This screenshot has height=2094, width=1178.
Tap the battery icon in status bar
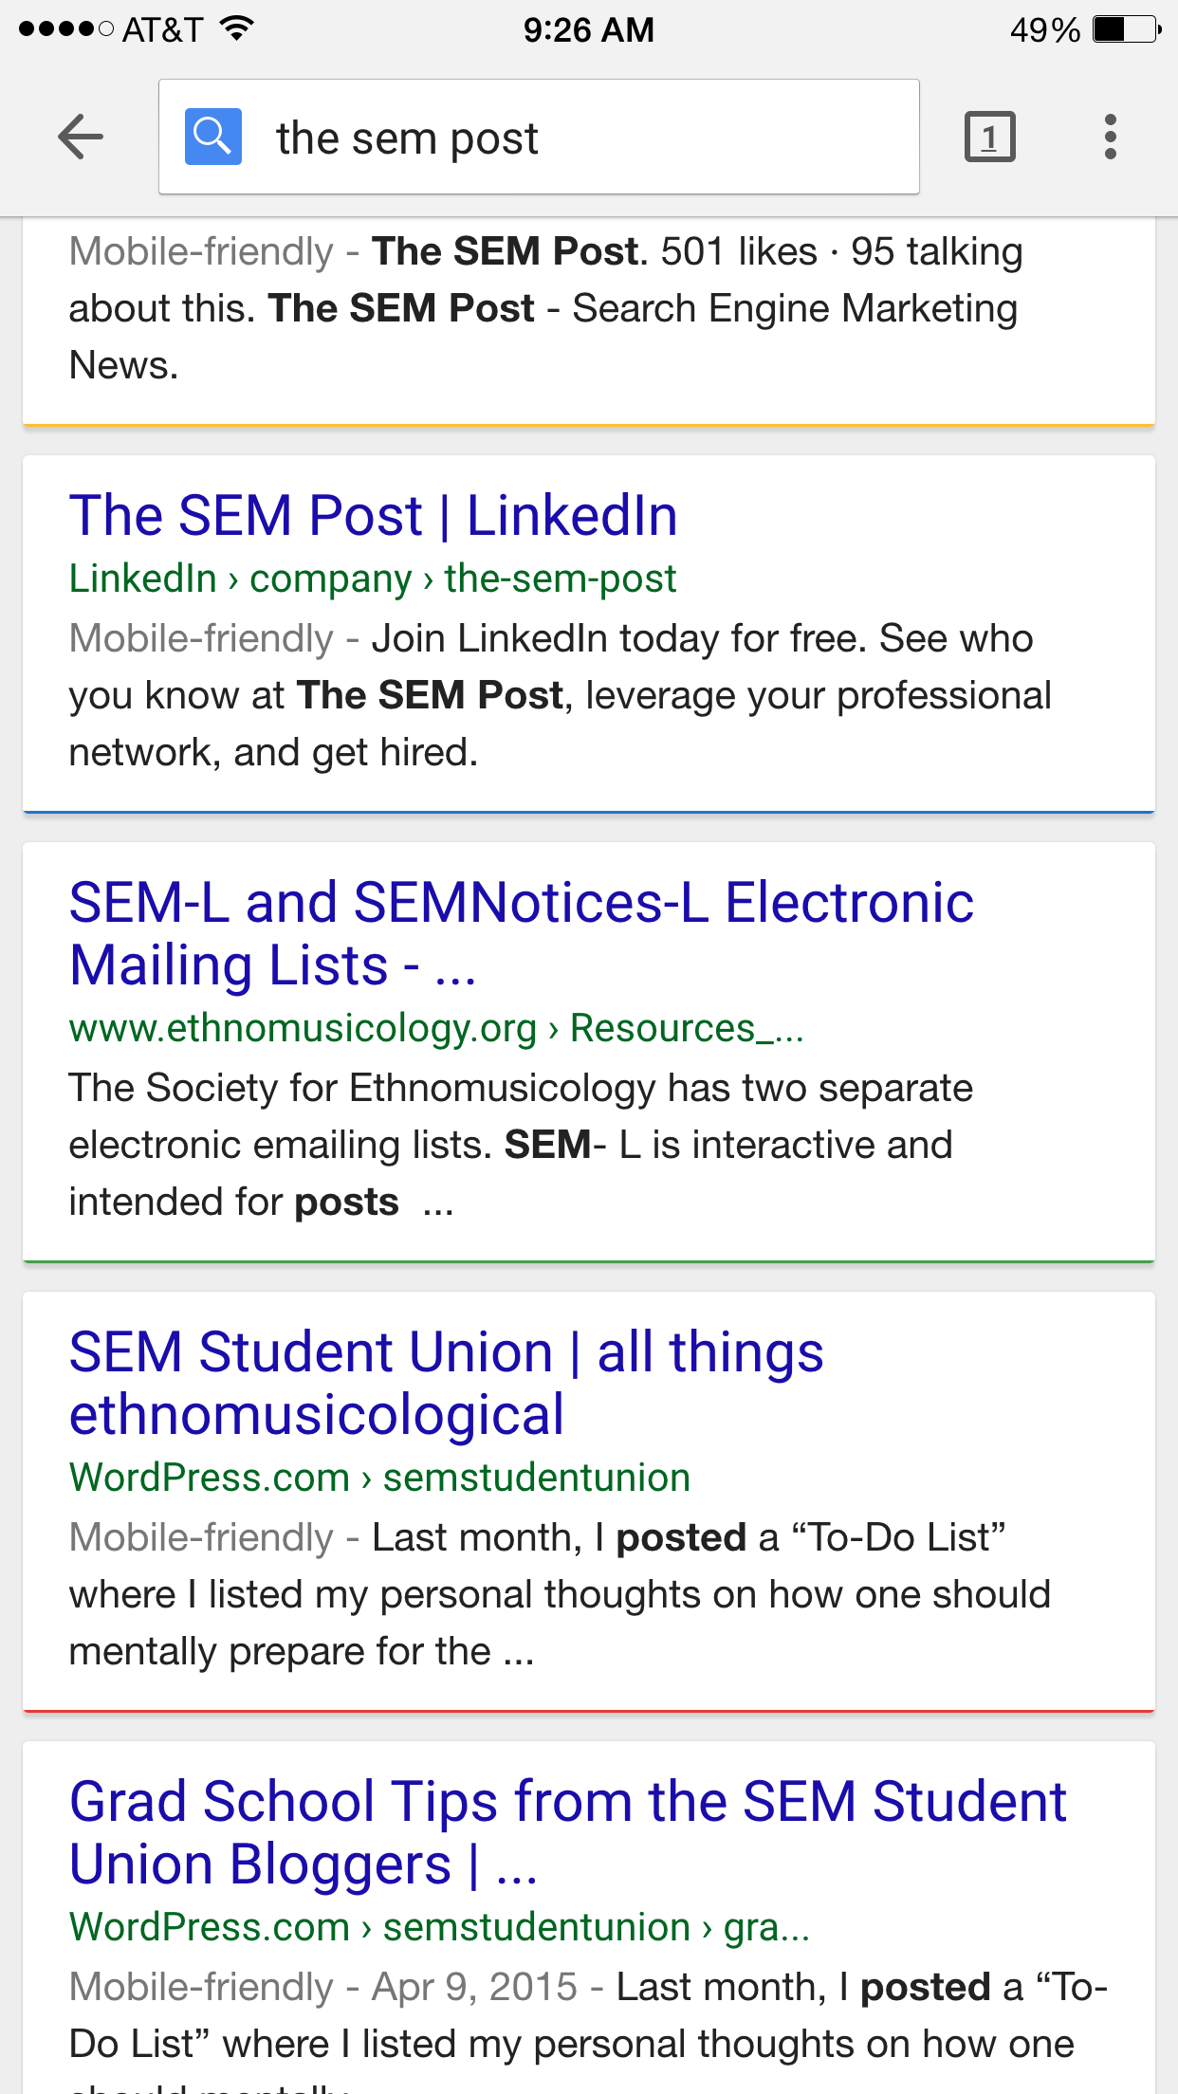pos(1126,29)
